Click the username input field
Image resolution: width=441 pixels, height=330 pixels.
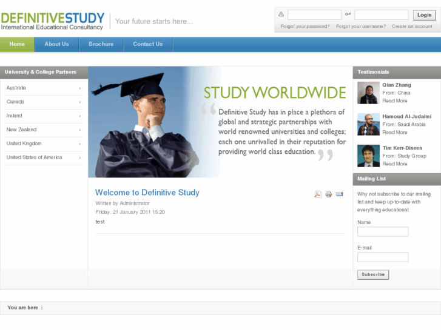314,15
